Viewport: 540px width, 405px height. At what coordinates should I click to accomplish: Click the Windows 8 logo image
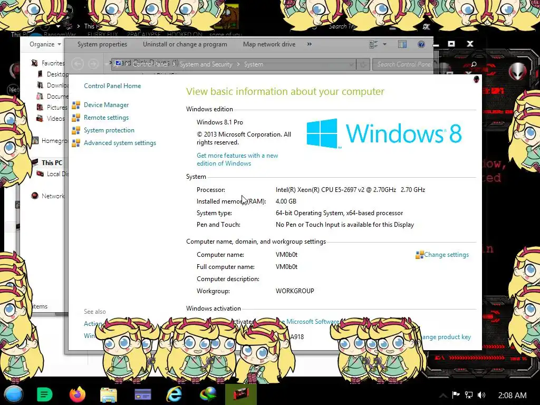pyautogui.click(x=384, y=133)
